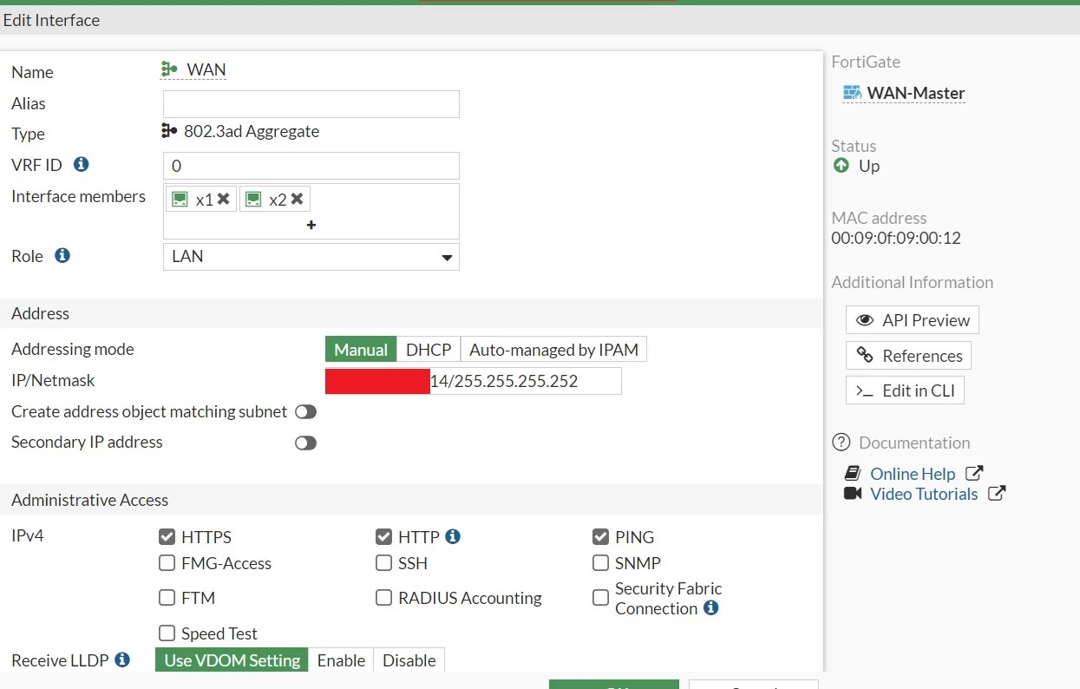Remove interface member x2 with its X
The image size is (1080, 689).
[x=298, y=199]
